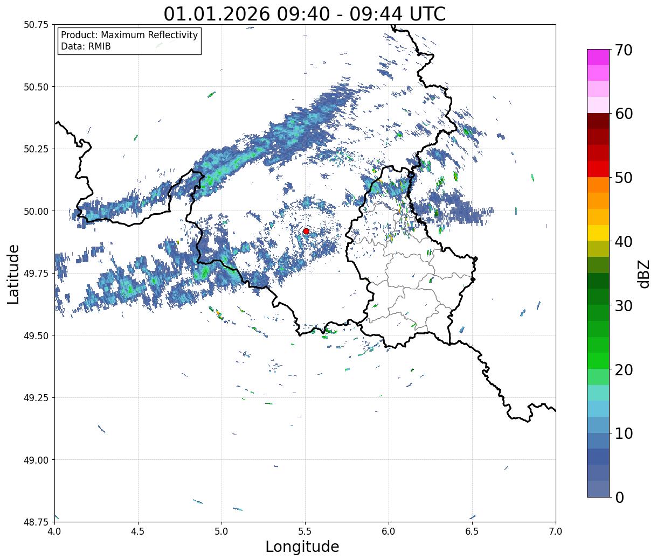
Task: Click the colorbar tick label 40
Action: (x=624, y=241)
